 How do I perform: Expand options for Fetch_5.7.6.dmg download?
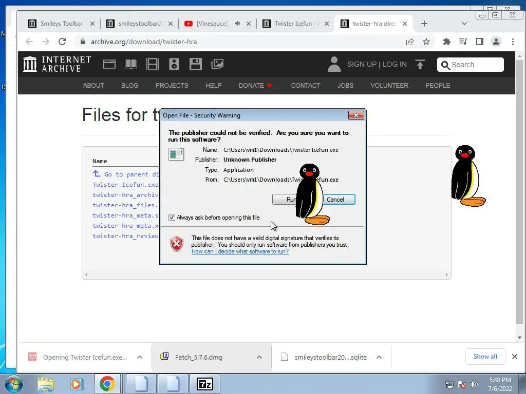click(x=259, y=357)
